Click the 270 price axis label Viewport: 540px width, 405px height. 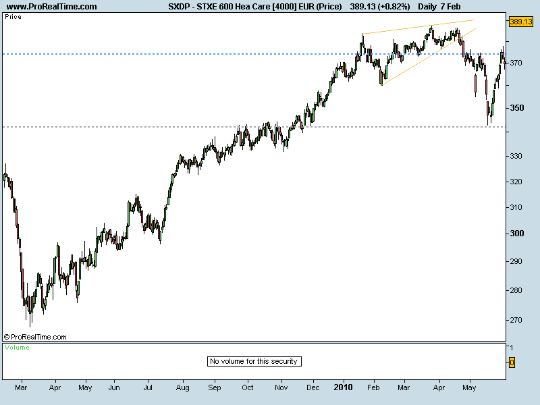tap(516, 320)
